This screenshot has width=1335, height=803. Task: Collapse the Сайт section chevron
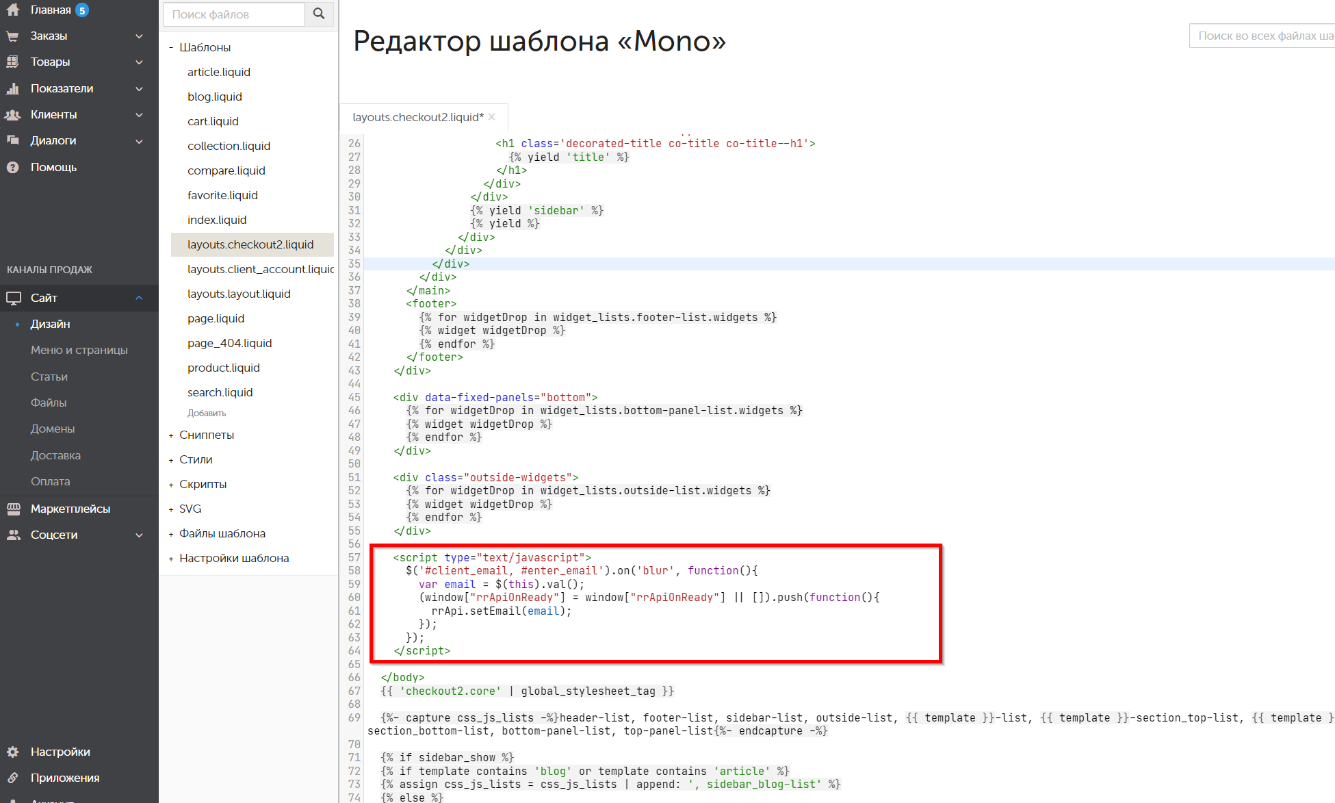click(x=139, y=298)
